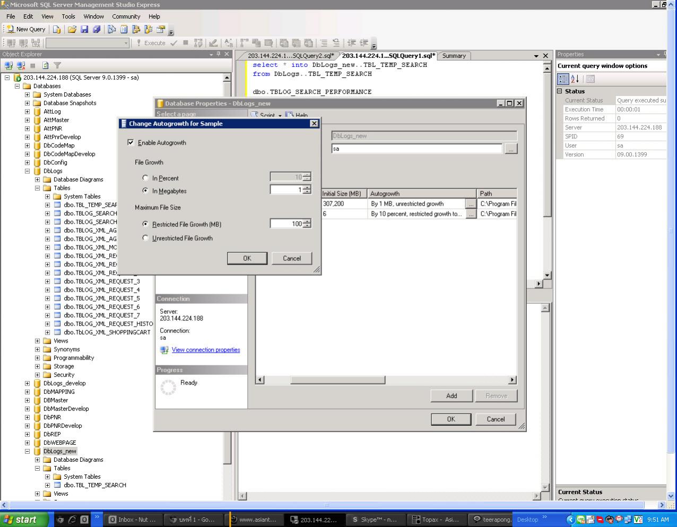Click the In Megabytes value spinner arrows
This screenshot has height=527, width=677.
coord(307,190)
